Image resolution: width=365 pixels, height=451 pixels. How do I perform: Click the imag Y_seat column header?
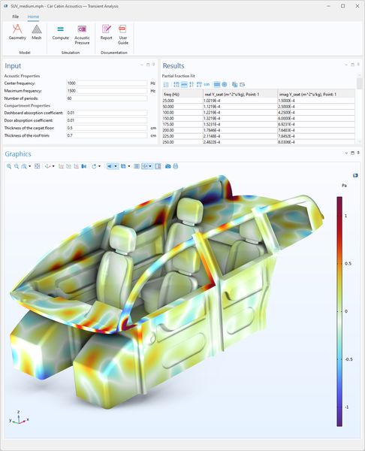[316, 95]
